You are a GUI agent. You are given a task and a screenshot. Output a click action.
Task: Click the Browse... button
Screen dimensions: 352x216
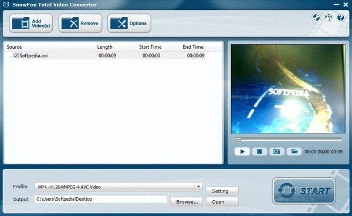187,202
